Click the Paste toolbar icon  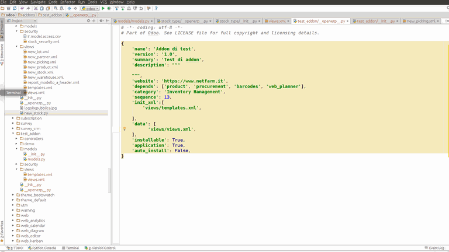(x=48, y=8)
